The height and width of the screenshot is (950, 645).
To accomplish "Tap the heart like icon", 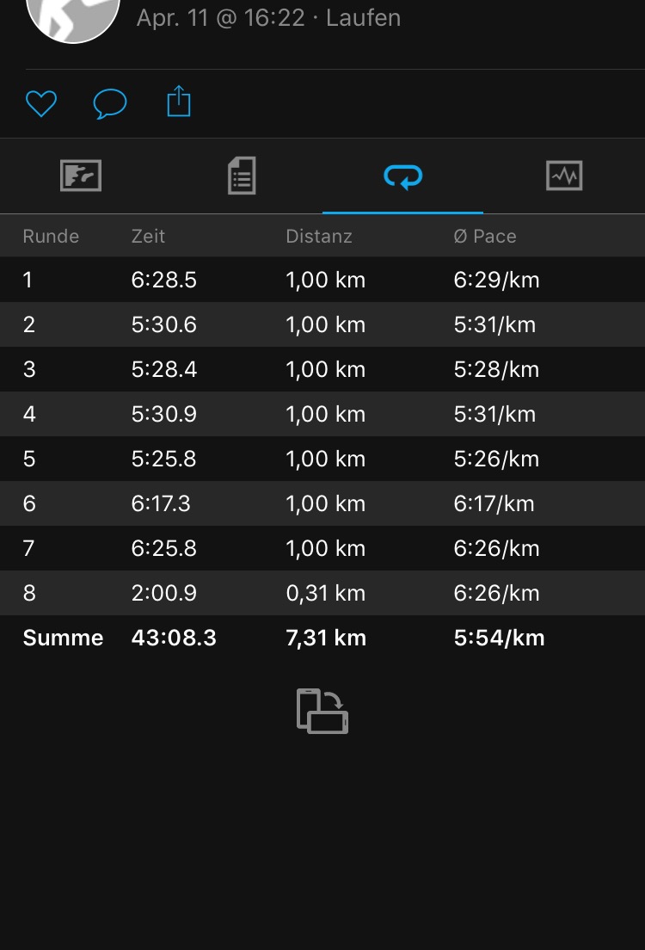I will click(41, 104).
